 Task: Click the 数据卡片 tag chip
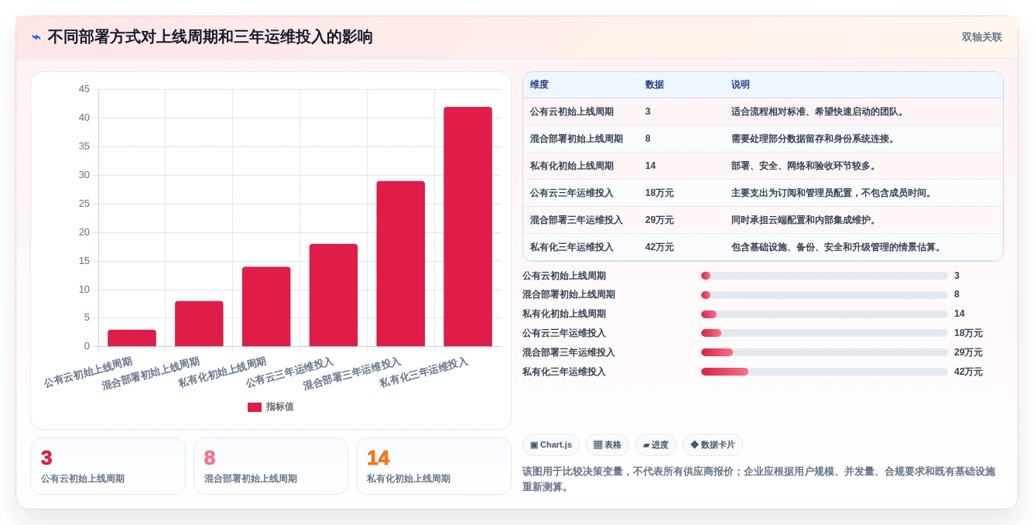click(x=713, y=444)
